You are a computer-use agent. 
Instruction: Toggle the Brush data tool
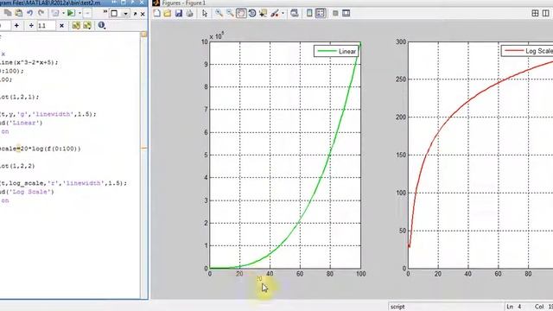tap(275, 14)
